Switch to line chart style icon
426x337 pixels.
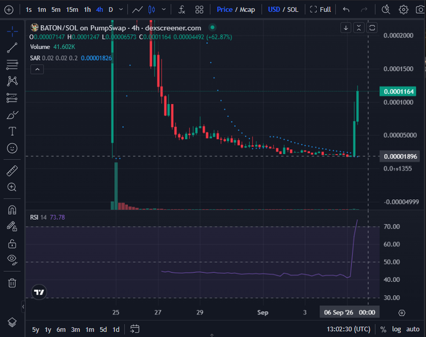pyautogui.click(x=137, y=10)
